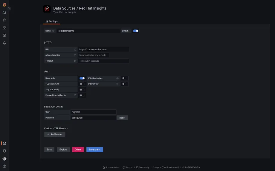Viewport: 275px width, 171px height.
Task: Add a custom HTTP header
Action: point(54,134)
